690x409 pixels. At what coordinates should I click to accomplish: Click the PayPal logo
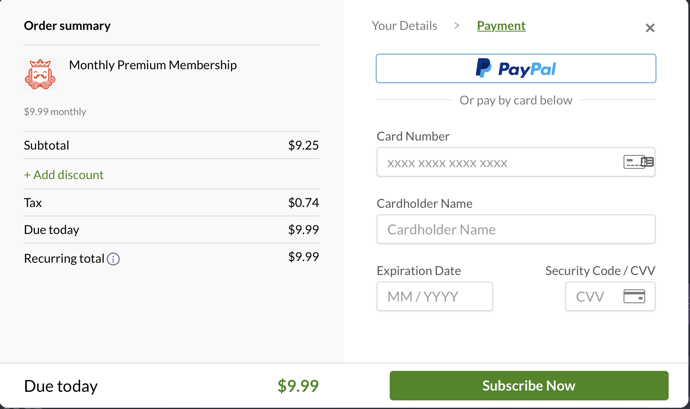click(516, 68)
